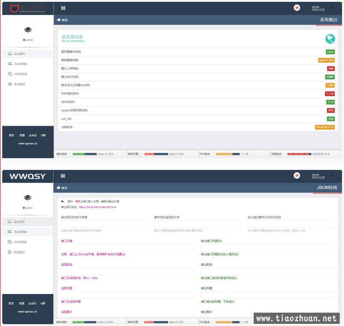
Task: Click 操作系统 progress bar on 系统概况 page
Action: point(85,154)
